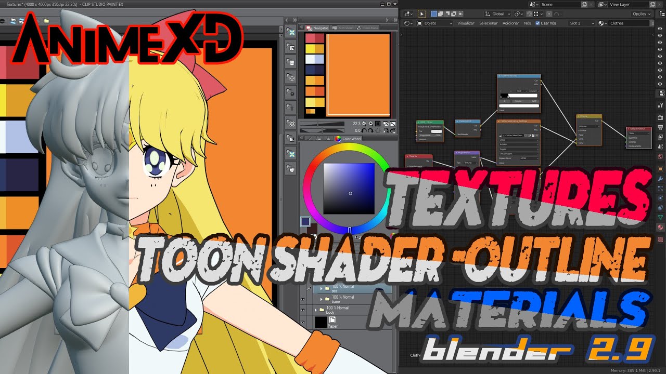
Task: Toggle the topmost eye icon in Outliner
Action: click(x=660, y=28)
